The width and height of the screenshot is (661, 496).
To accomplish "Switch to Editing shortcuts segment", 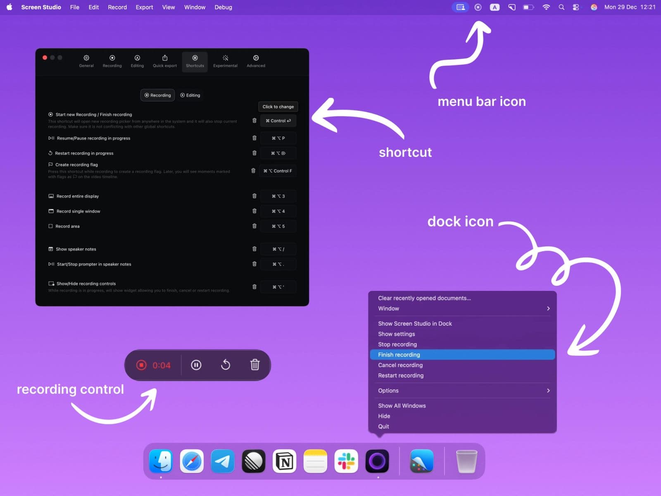I will click(x=190, y=95).
